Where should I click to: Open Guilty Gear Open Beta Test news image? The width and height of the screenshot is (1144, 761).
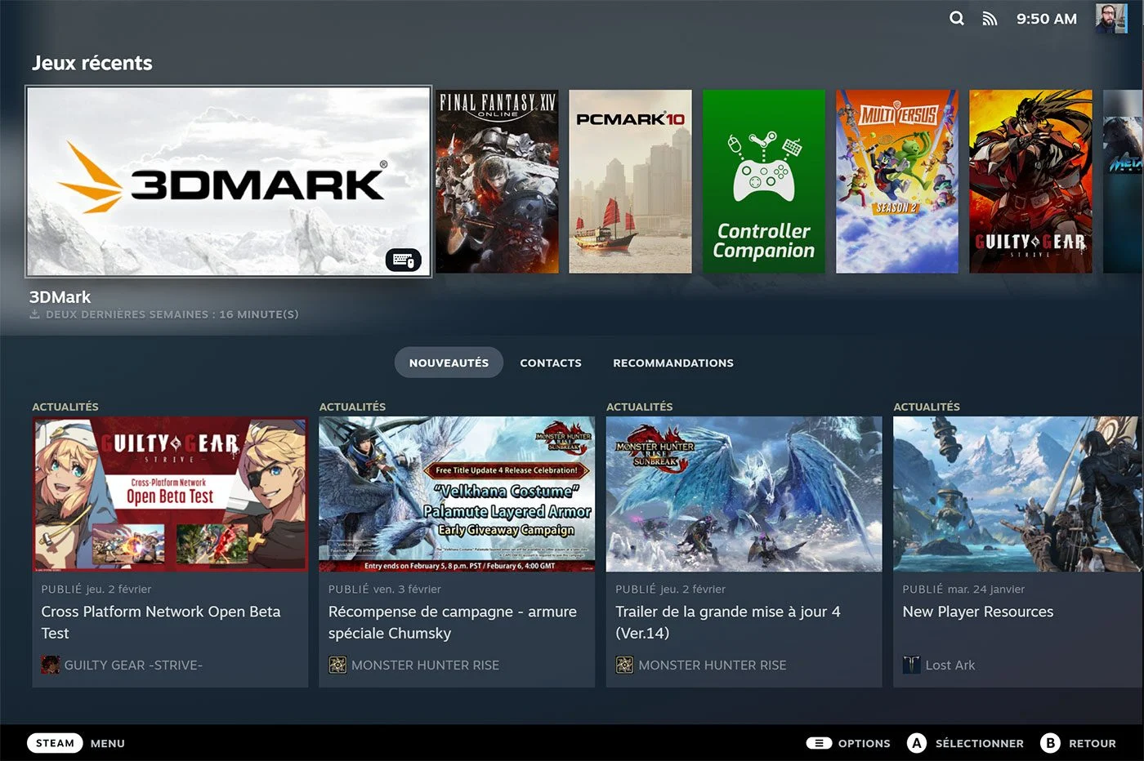pyautogui.click(x=170, y=494)
